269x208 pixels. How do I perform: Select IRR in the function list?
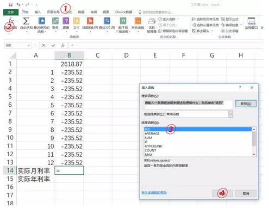point(198,129)
